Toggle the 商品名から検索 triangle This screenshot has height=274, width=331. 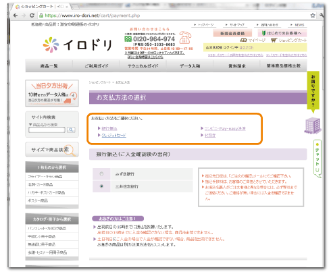[30, 124]
